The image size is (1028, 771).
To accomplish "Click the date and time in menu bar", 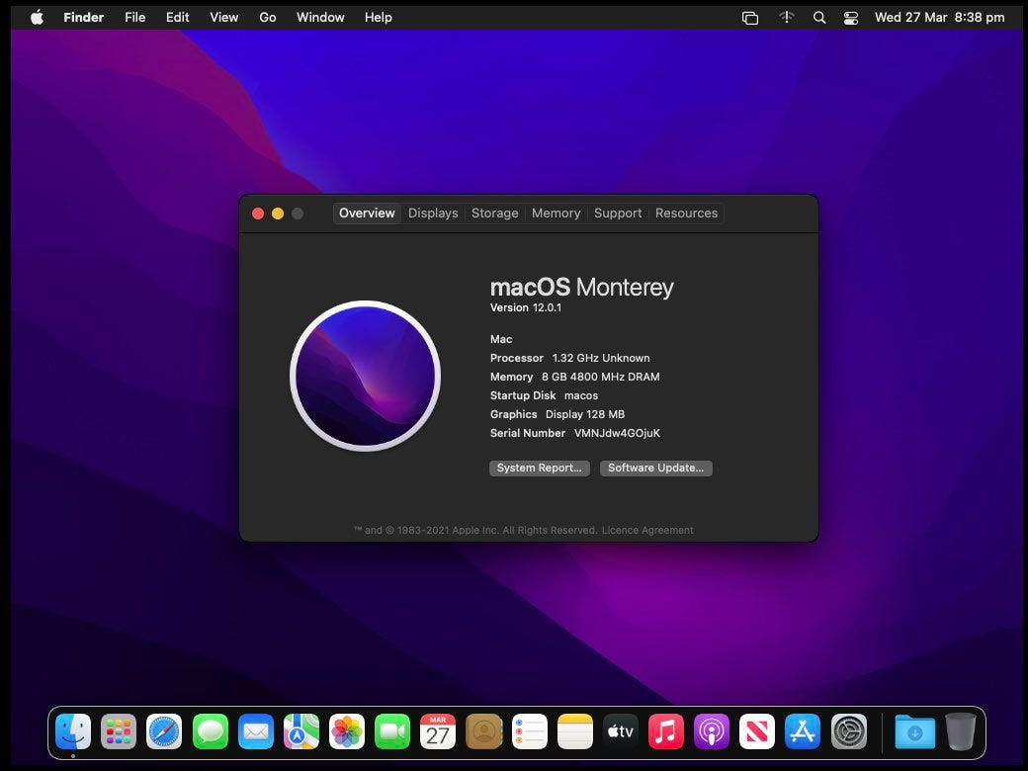I will point(939,18).
